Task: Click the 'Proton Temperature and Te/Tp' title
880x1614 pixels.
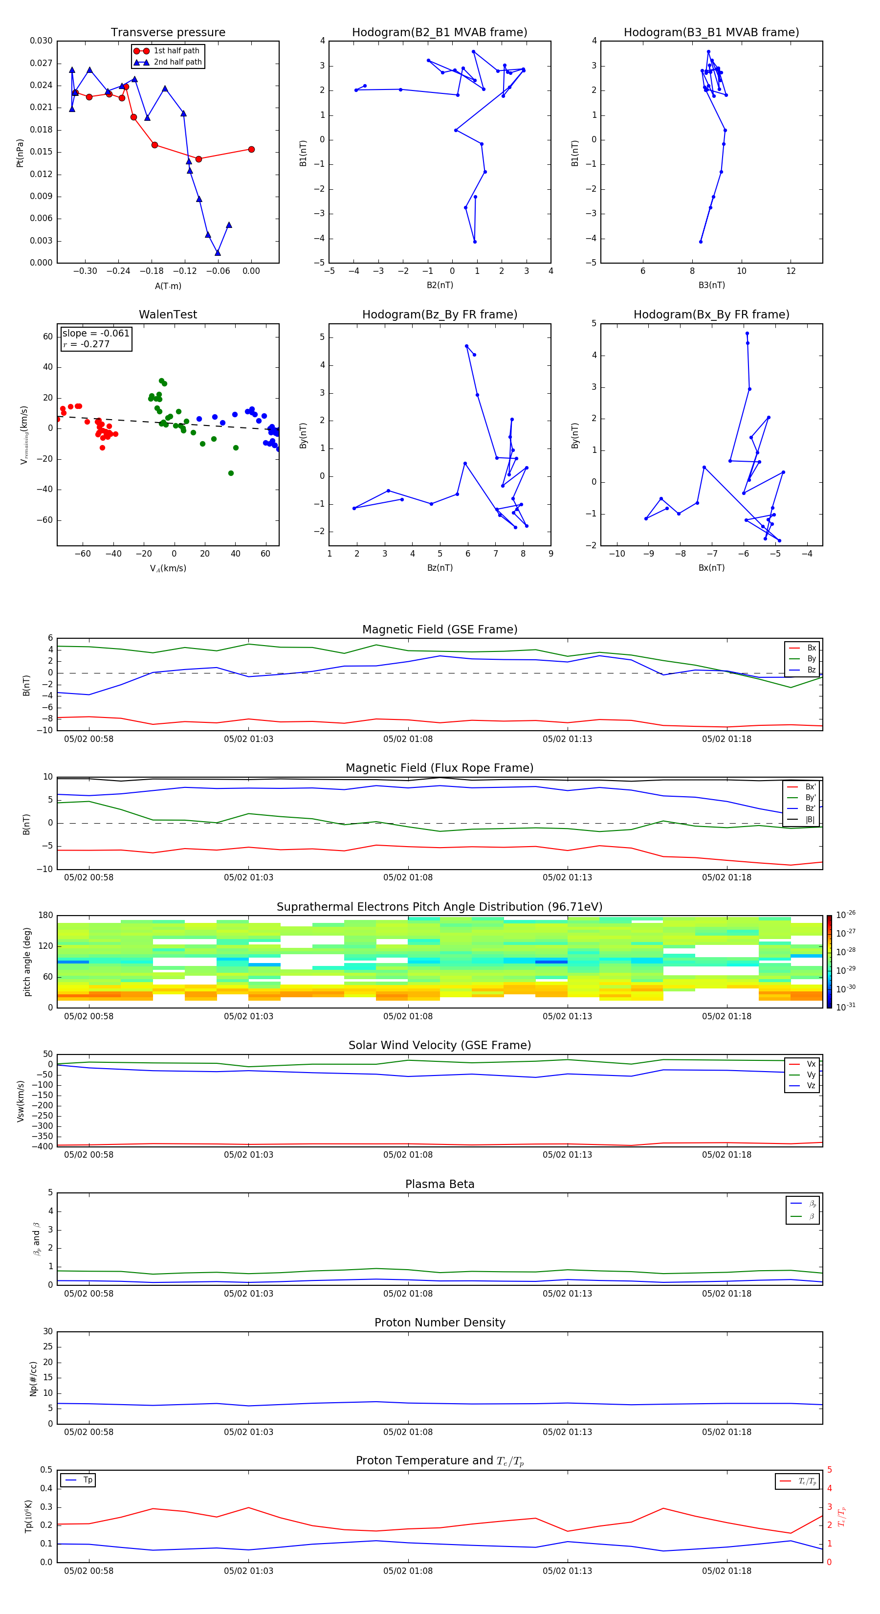Action: tap(440, 1460)
